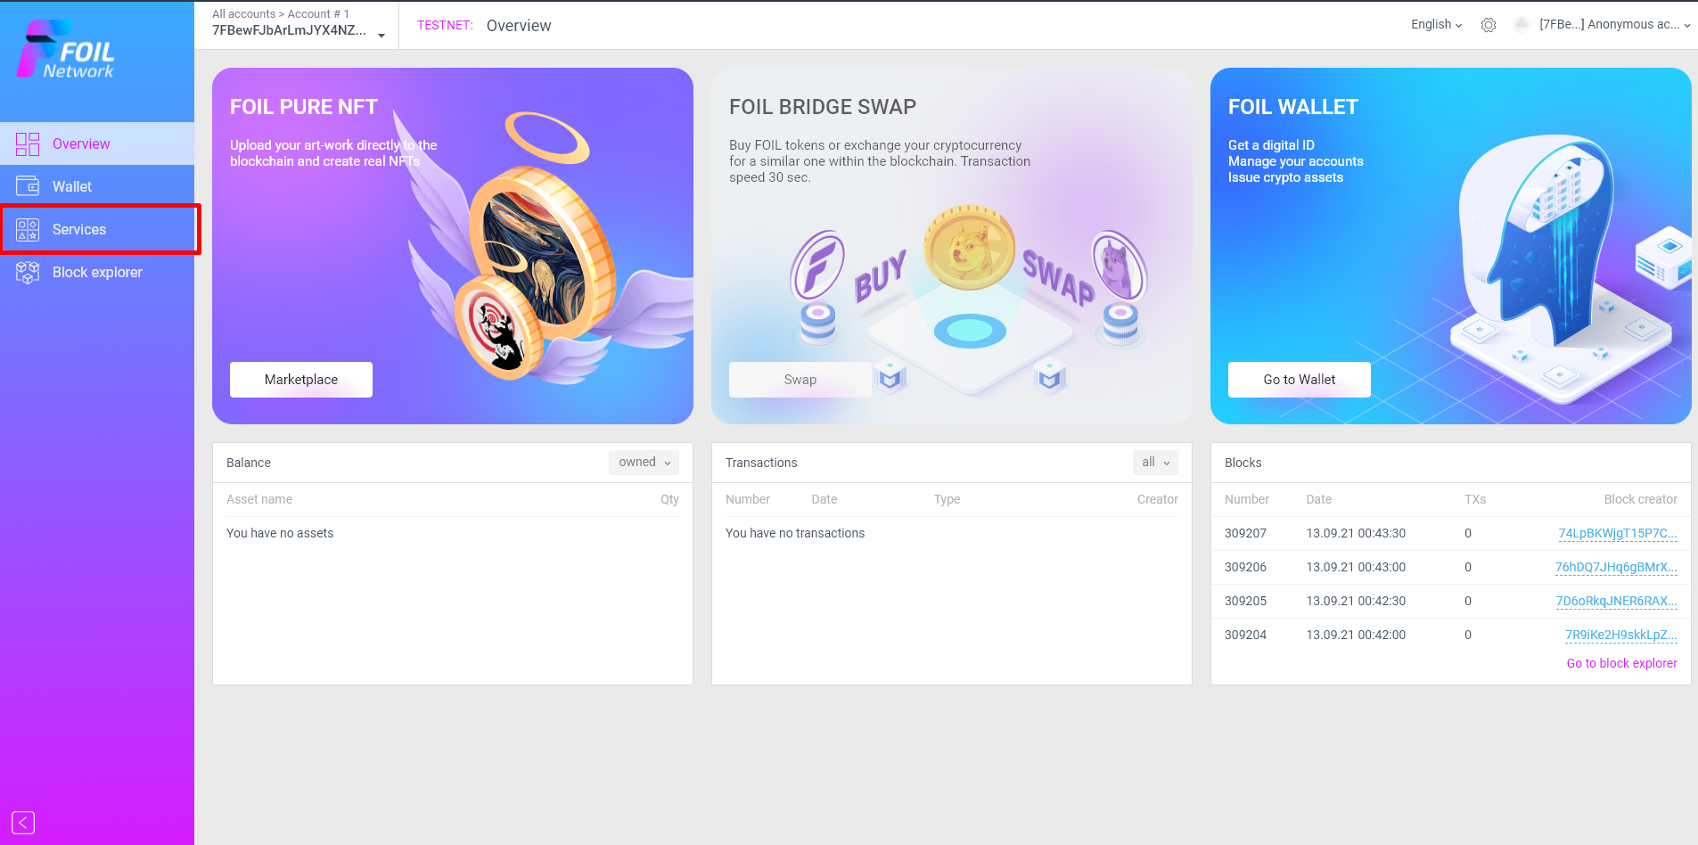The height and width of the screenshot is (845, 1698).
Task: Open the Balance 'owned' filter dropdown
Action: point(644,462)
